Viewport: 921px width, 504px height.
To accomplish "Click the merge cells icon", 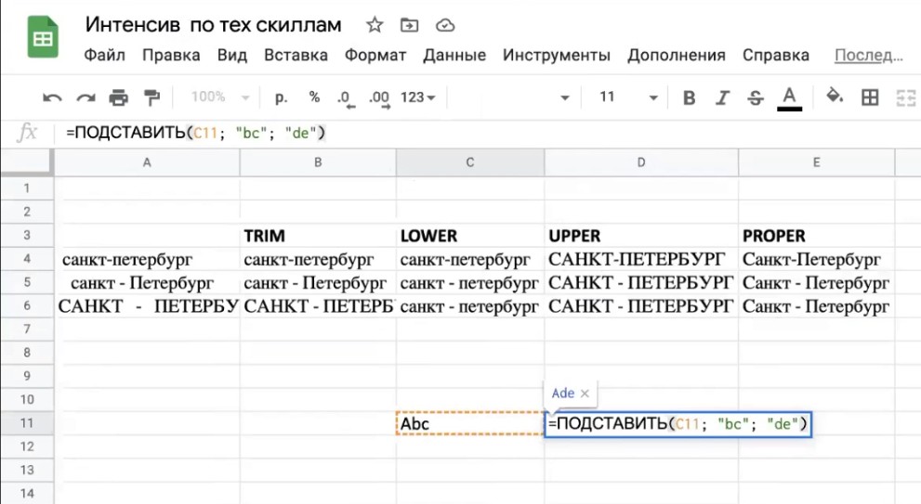I will (x=906, y=97).
